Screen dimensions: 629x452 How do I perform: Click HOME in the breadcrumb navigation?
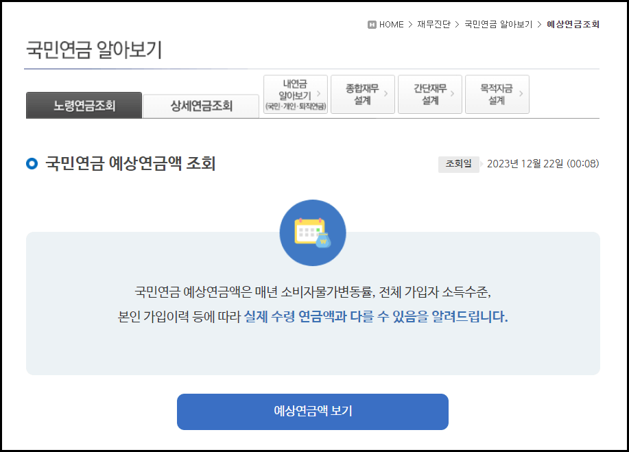pyautogui.click(x=390, y=24)
